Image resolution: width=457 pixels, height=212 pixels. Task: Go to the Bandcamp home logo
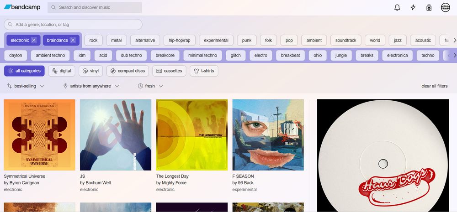22,7
